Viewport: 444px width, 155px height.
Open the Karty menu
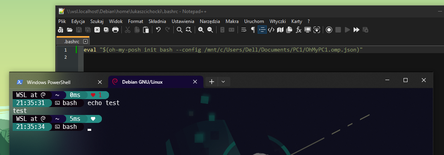[x=297, y=21]
